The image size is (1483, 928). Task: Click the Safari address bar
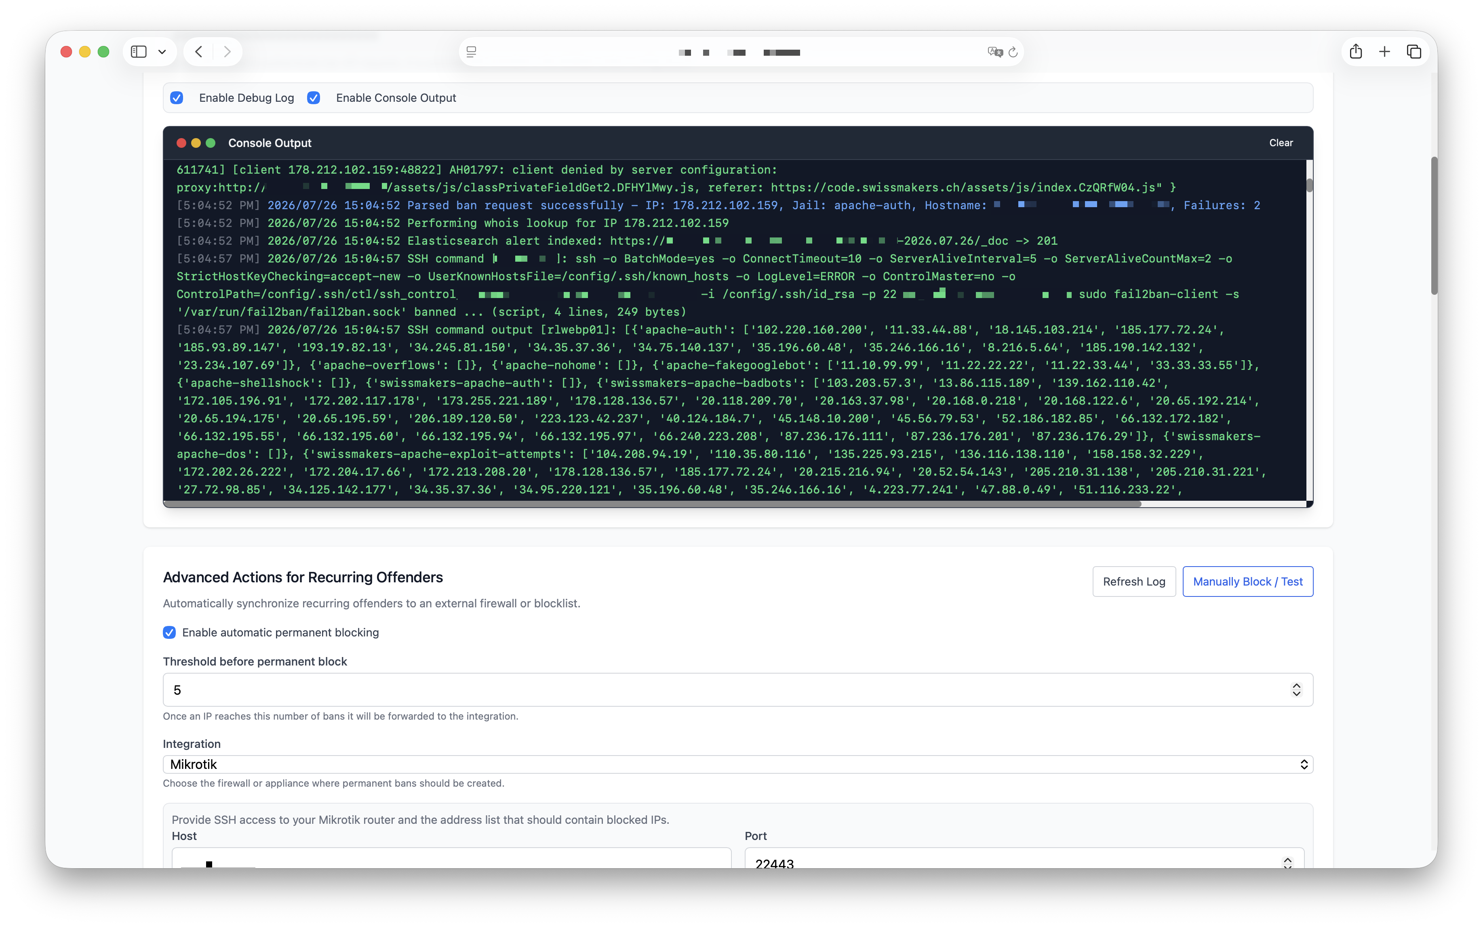pyautogui.click(x=741, y=52)
